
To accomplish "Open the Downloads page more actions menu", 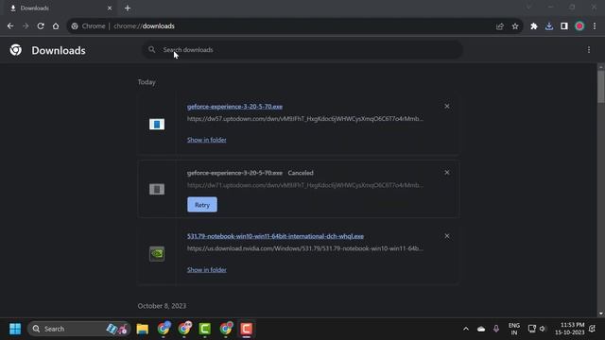I will tap(589, 50).
